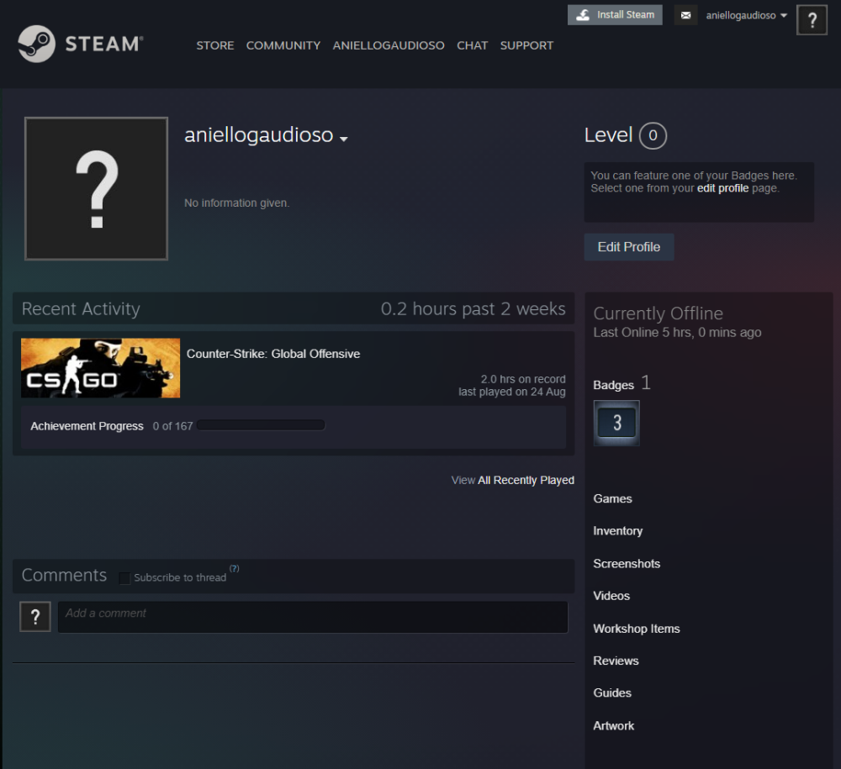Open the Videos link

(x=611, y=596)
